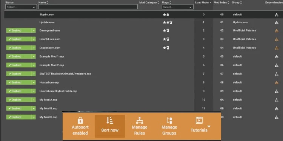
Task: Open orange dependencies icon for Dawnguard.esm
Action: (x=277, y=30)
